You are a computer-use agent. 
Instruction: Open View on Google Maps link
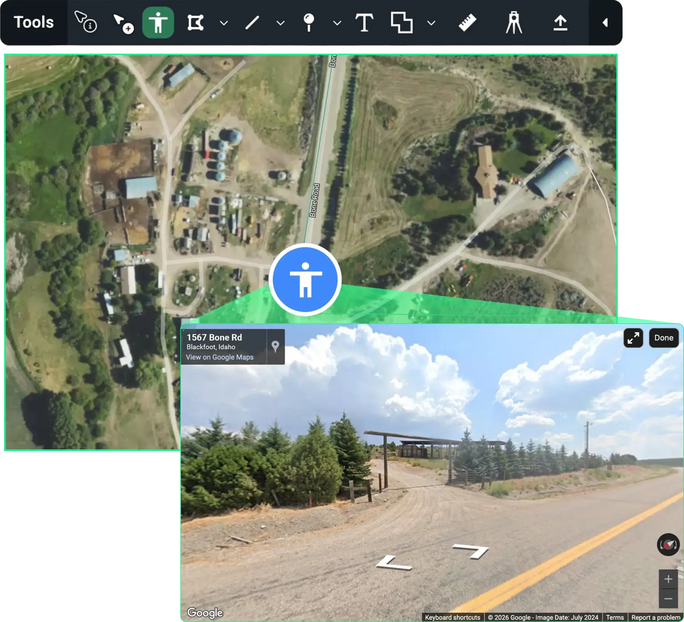tap(220, 357)
